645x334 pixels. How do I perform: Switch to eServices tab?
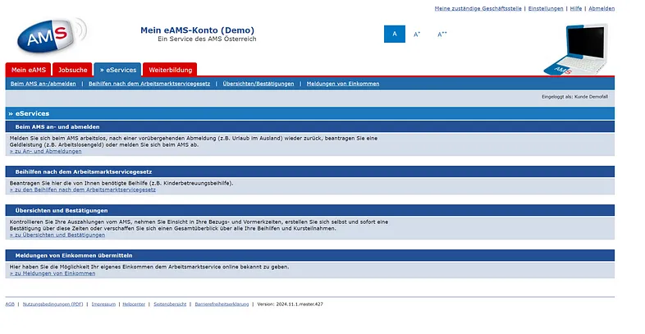(x=117, y=70)
